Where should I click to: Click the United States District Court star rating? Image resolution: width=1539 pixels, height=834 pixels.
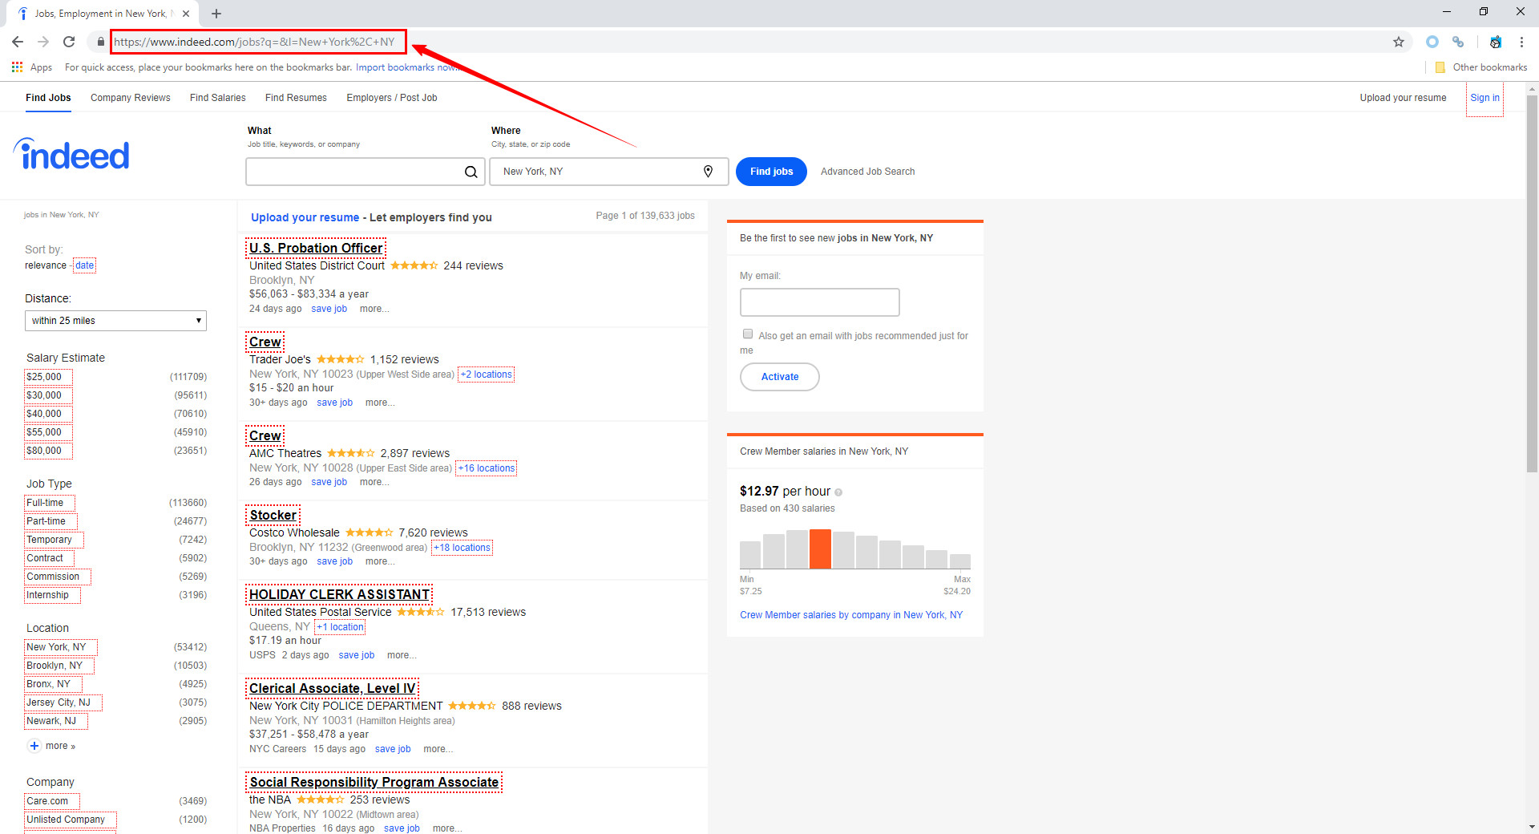click(414, 265)
